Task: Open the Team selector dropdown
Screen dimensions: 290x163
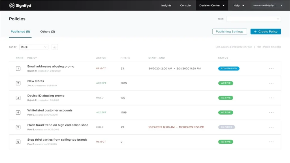Action: [253, 19]
